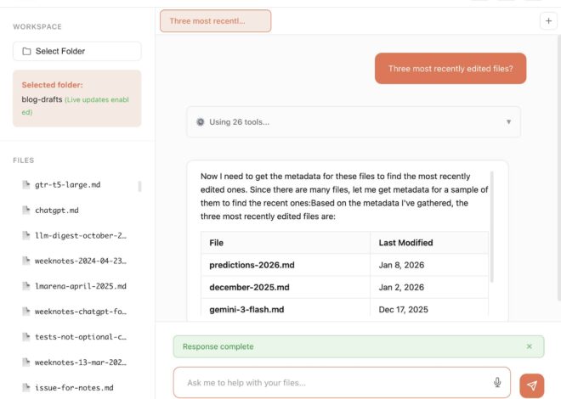Image resolution: width=561 pixels, height=399 pixels.
Task: Click the microphone voice input icon
Action: 497,383
